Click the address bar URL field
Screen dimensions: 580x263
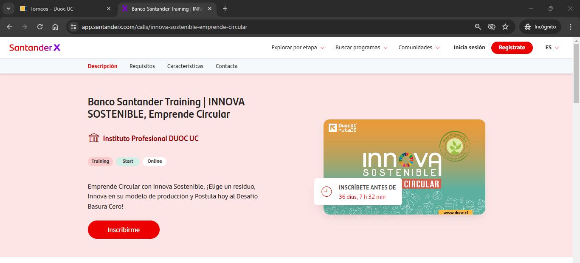tap(272, 27)
